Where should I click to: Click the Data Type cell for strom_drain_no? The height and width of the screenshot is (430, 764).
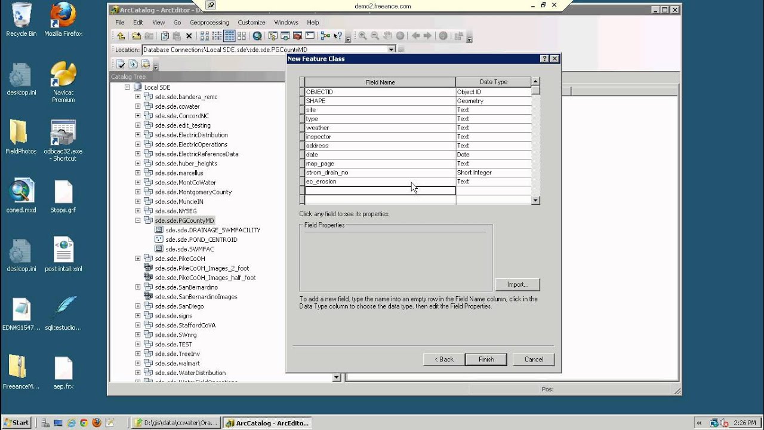494,173
